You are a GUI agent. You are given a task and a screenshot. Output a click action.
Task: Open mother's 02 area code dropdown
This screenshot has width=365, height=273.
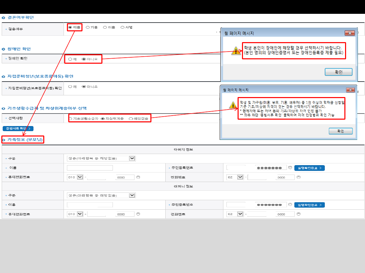[x=240, y=214]
